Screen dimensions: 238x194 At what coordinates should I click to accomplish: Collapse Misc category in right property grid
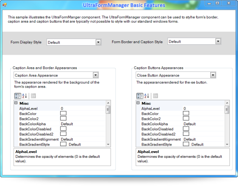138,103
